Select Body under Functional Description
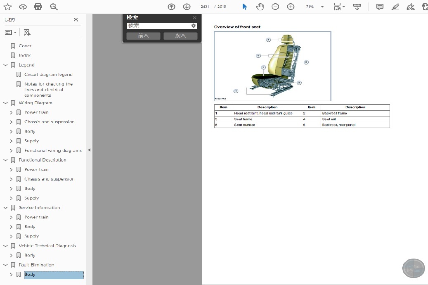This screenshot has width=428, height=285. 30,188
